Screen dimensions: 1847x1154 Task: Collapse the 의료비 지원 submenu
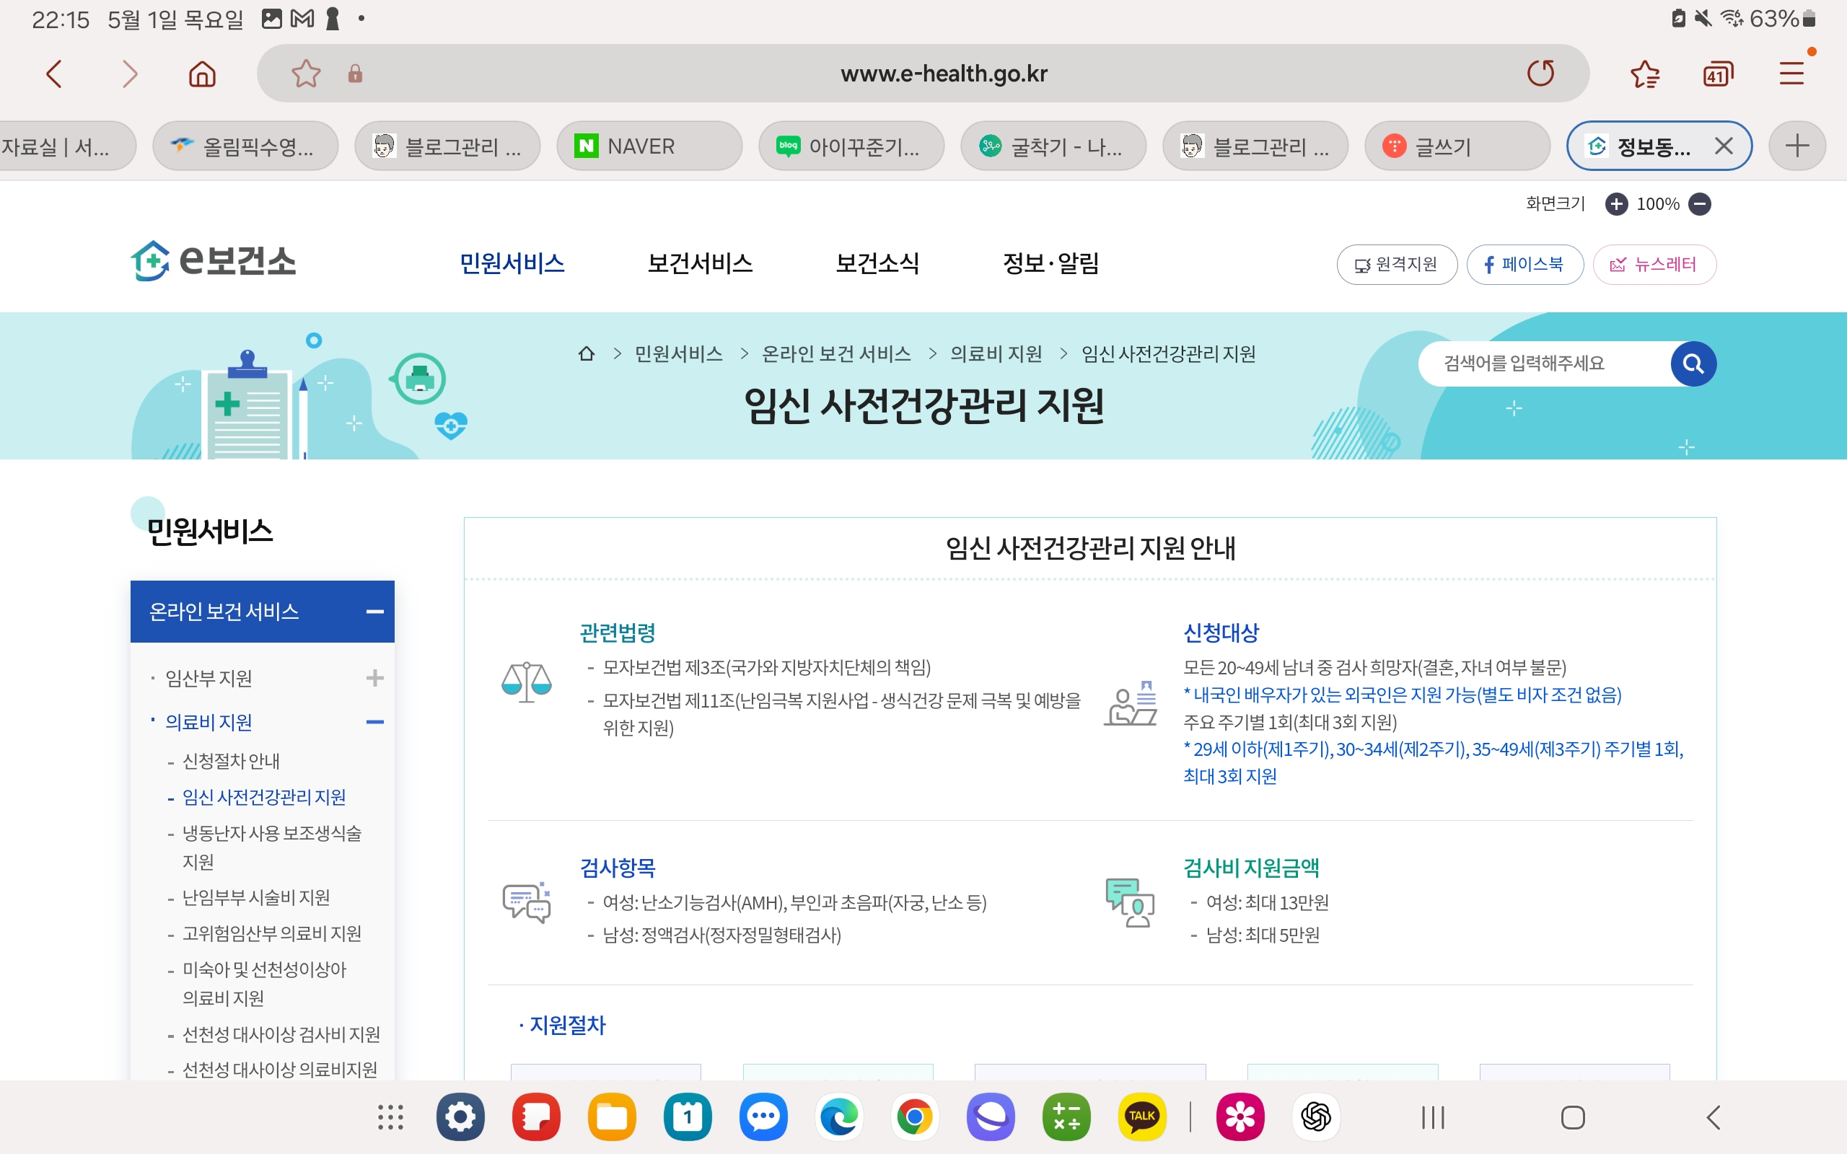pyautogui.click(x=374, y=722)
